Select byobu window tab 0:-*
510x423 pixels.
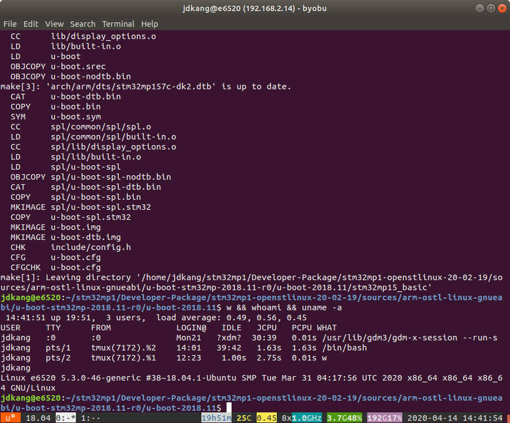[66, 418]
